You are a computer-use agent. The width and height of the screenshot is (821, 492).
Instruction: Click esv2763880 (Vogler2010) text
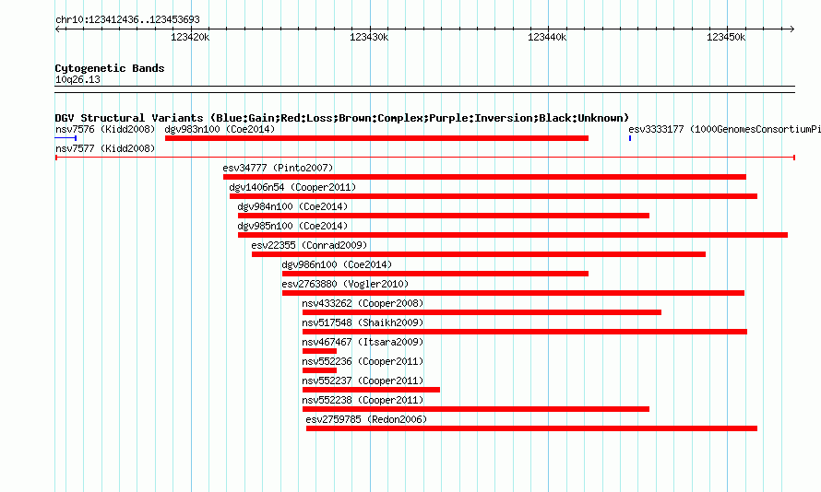tap(345, 284)
